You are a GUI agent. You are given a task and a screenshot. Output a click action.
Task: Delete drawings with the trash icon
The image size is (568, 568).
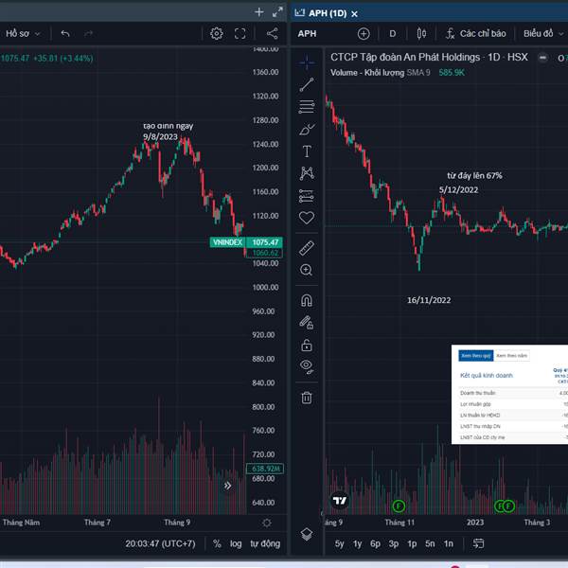(x=307, y=398)
